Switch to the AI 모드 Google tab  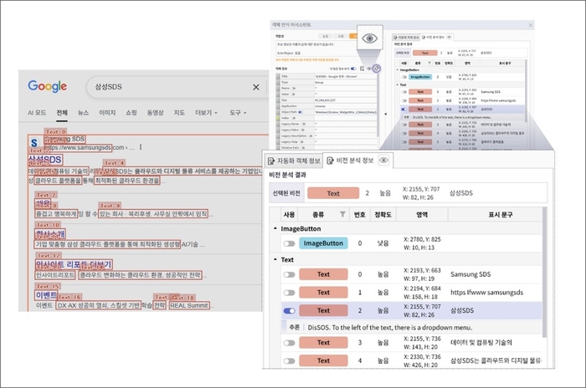37,112
